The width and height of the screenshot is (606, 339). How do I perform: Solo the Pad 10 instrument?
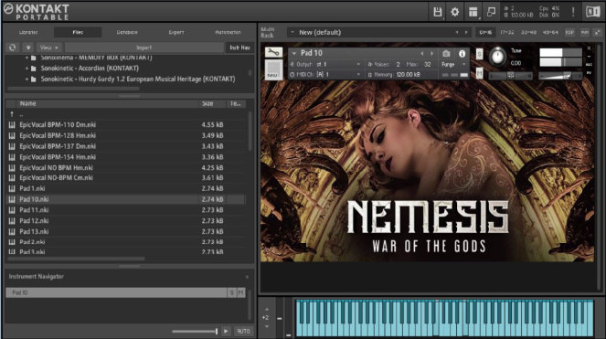click(x=479, y=54)
